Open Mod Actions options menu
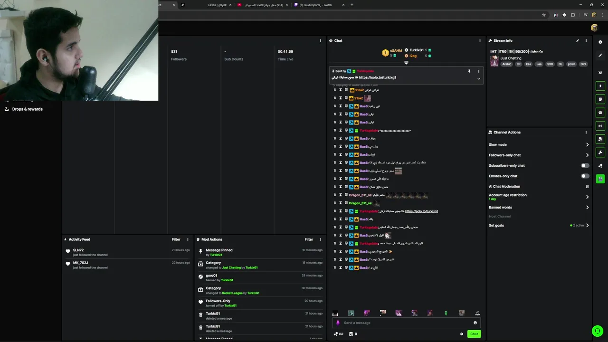This screenshot has width=608, height=342. point(320,239)
